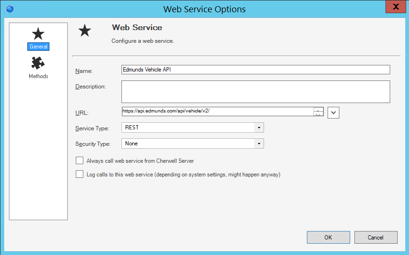
Task: Select the General star icon in sidebar
Action: (38, 33)
